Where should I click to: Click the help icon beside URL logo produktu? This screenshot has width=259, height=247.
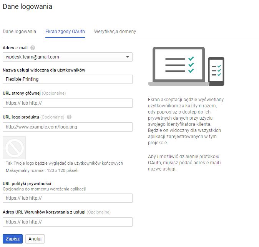tap(69, 117)
